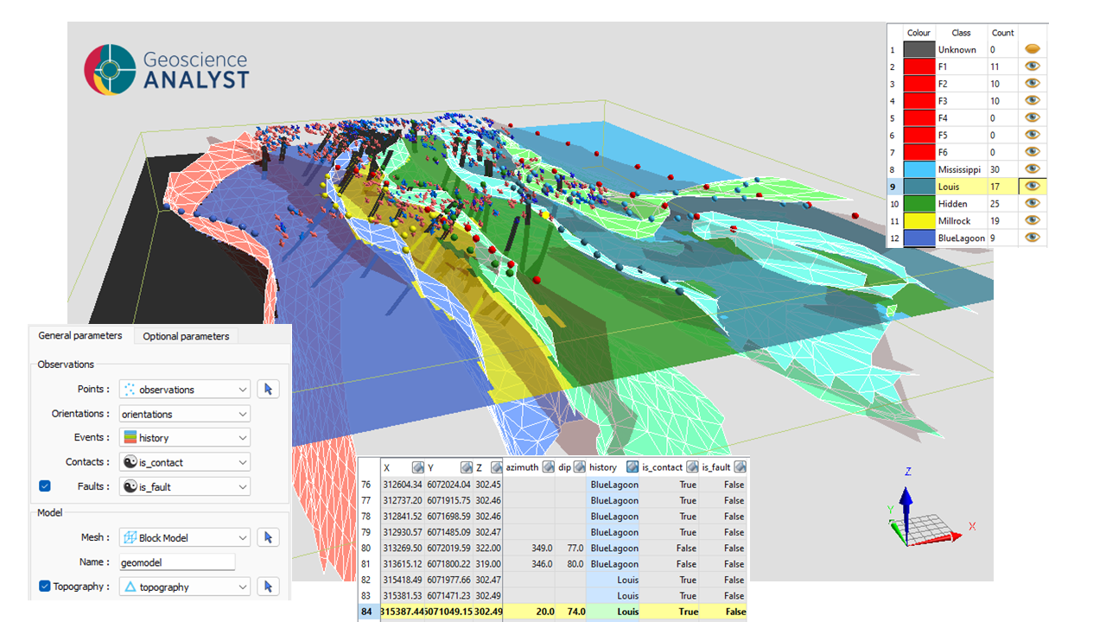1106x622 pixels.
Task: Disable the Topography checkbox
Action: point(45,587)
